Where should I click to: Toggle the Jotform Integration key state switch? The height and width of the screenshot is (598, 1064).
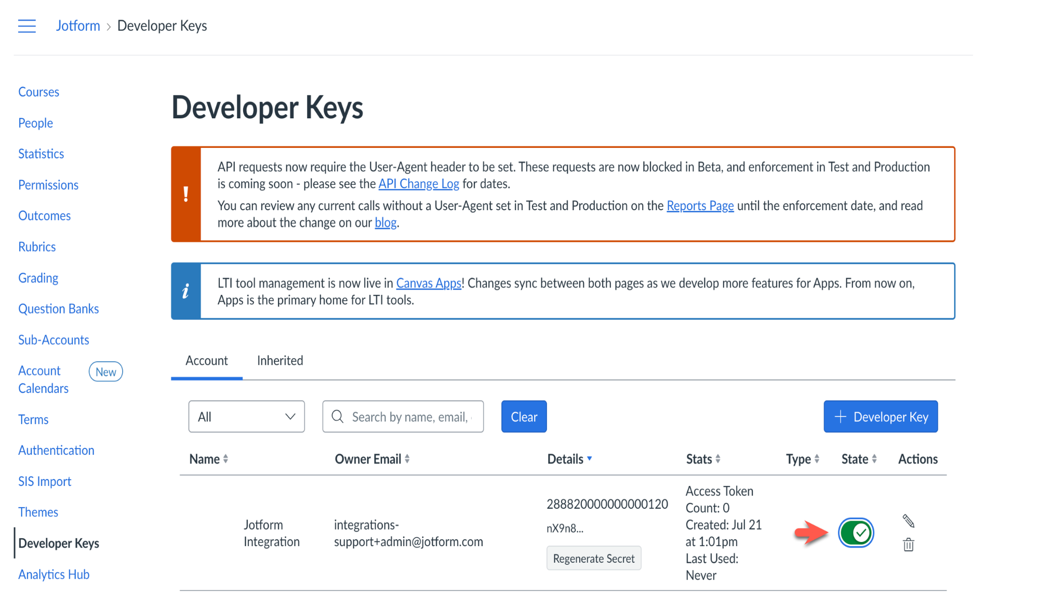point(856,533)
